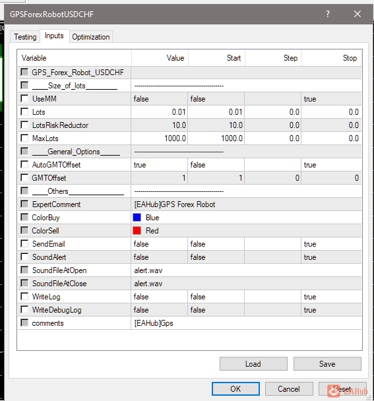
Task: Click the help question mark icon
Action: tap(328, 14)
